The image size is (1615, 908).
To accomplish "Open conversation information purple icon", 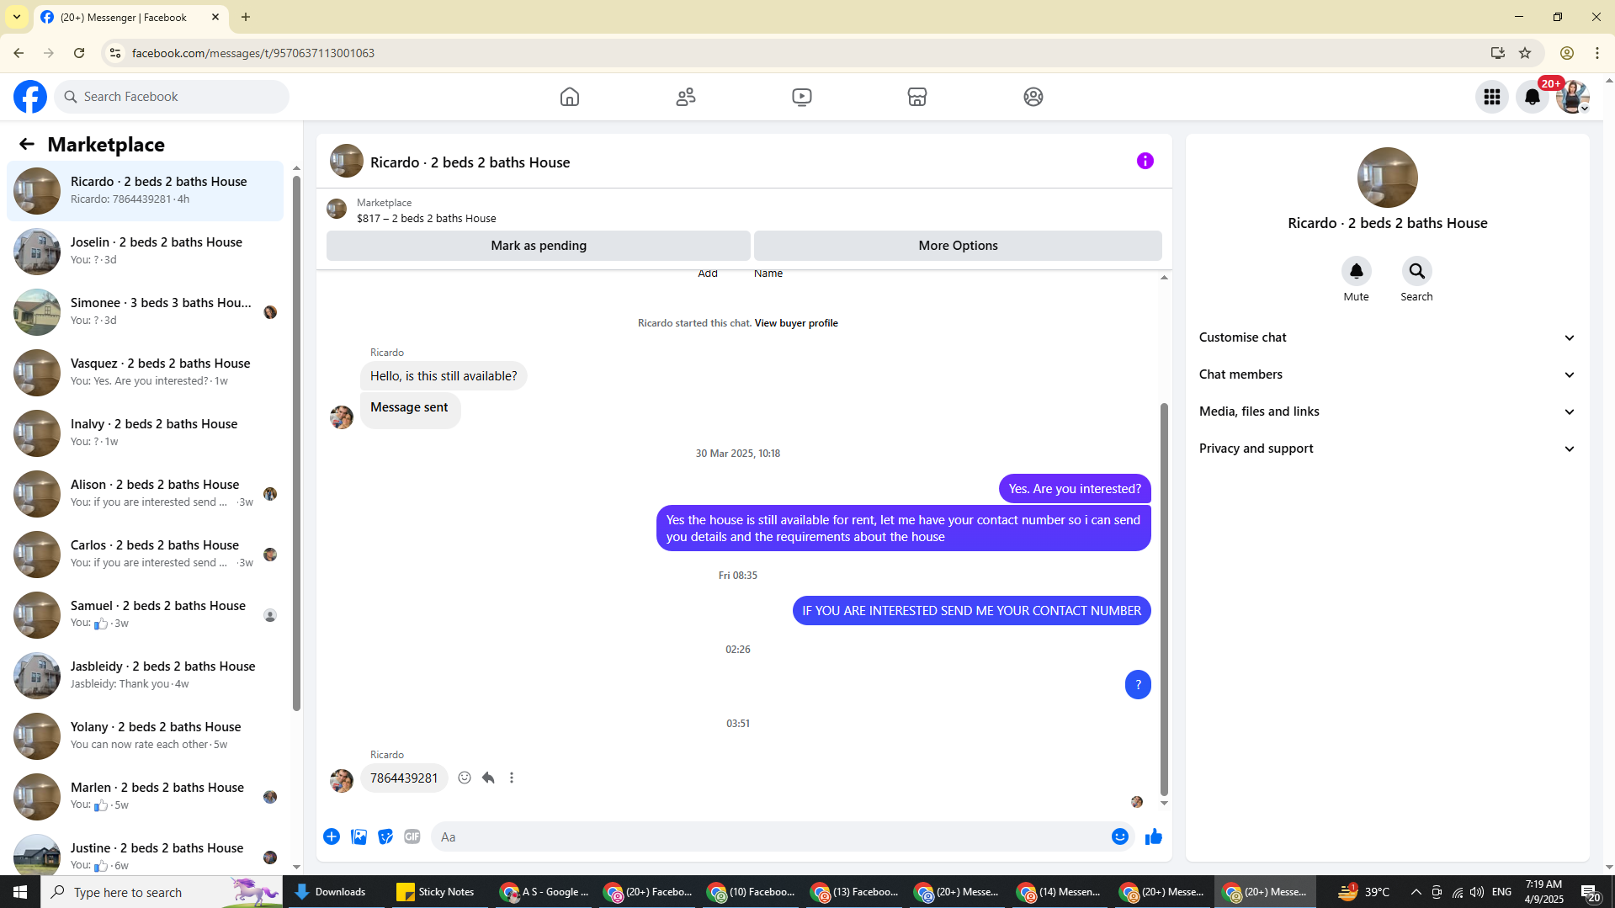I will pyautogui.click(x=1145, y=161).
